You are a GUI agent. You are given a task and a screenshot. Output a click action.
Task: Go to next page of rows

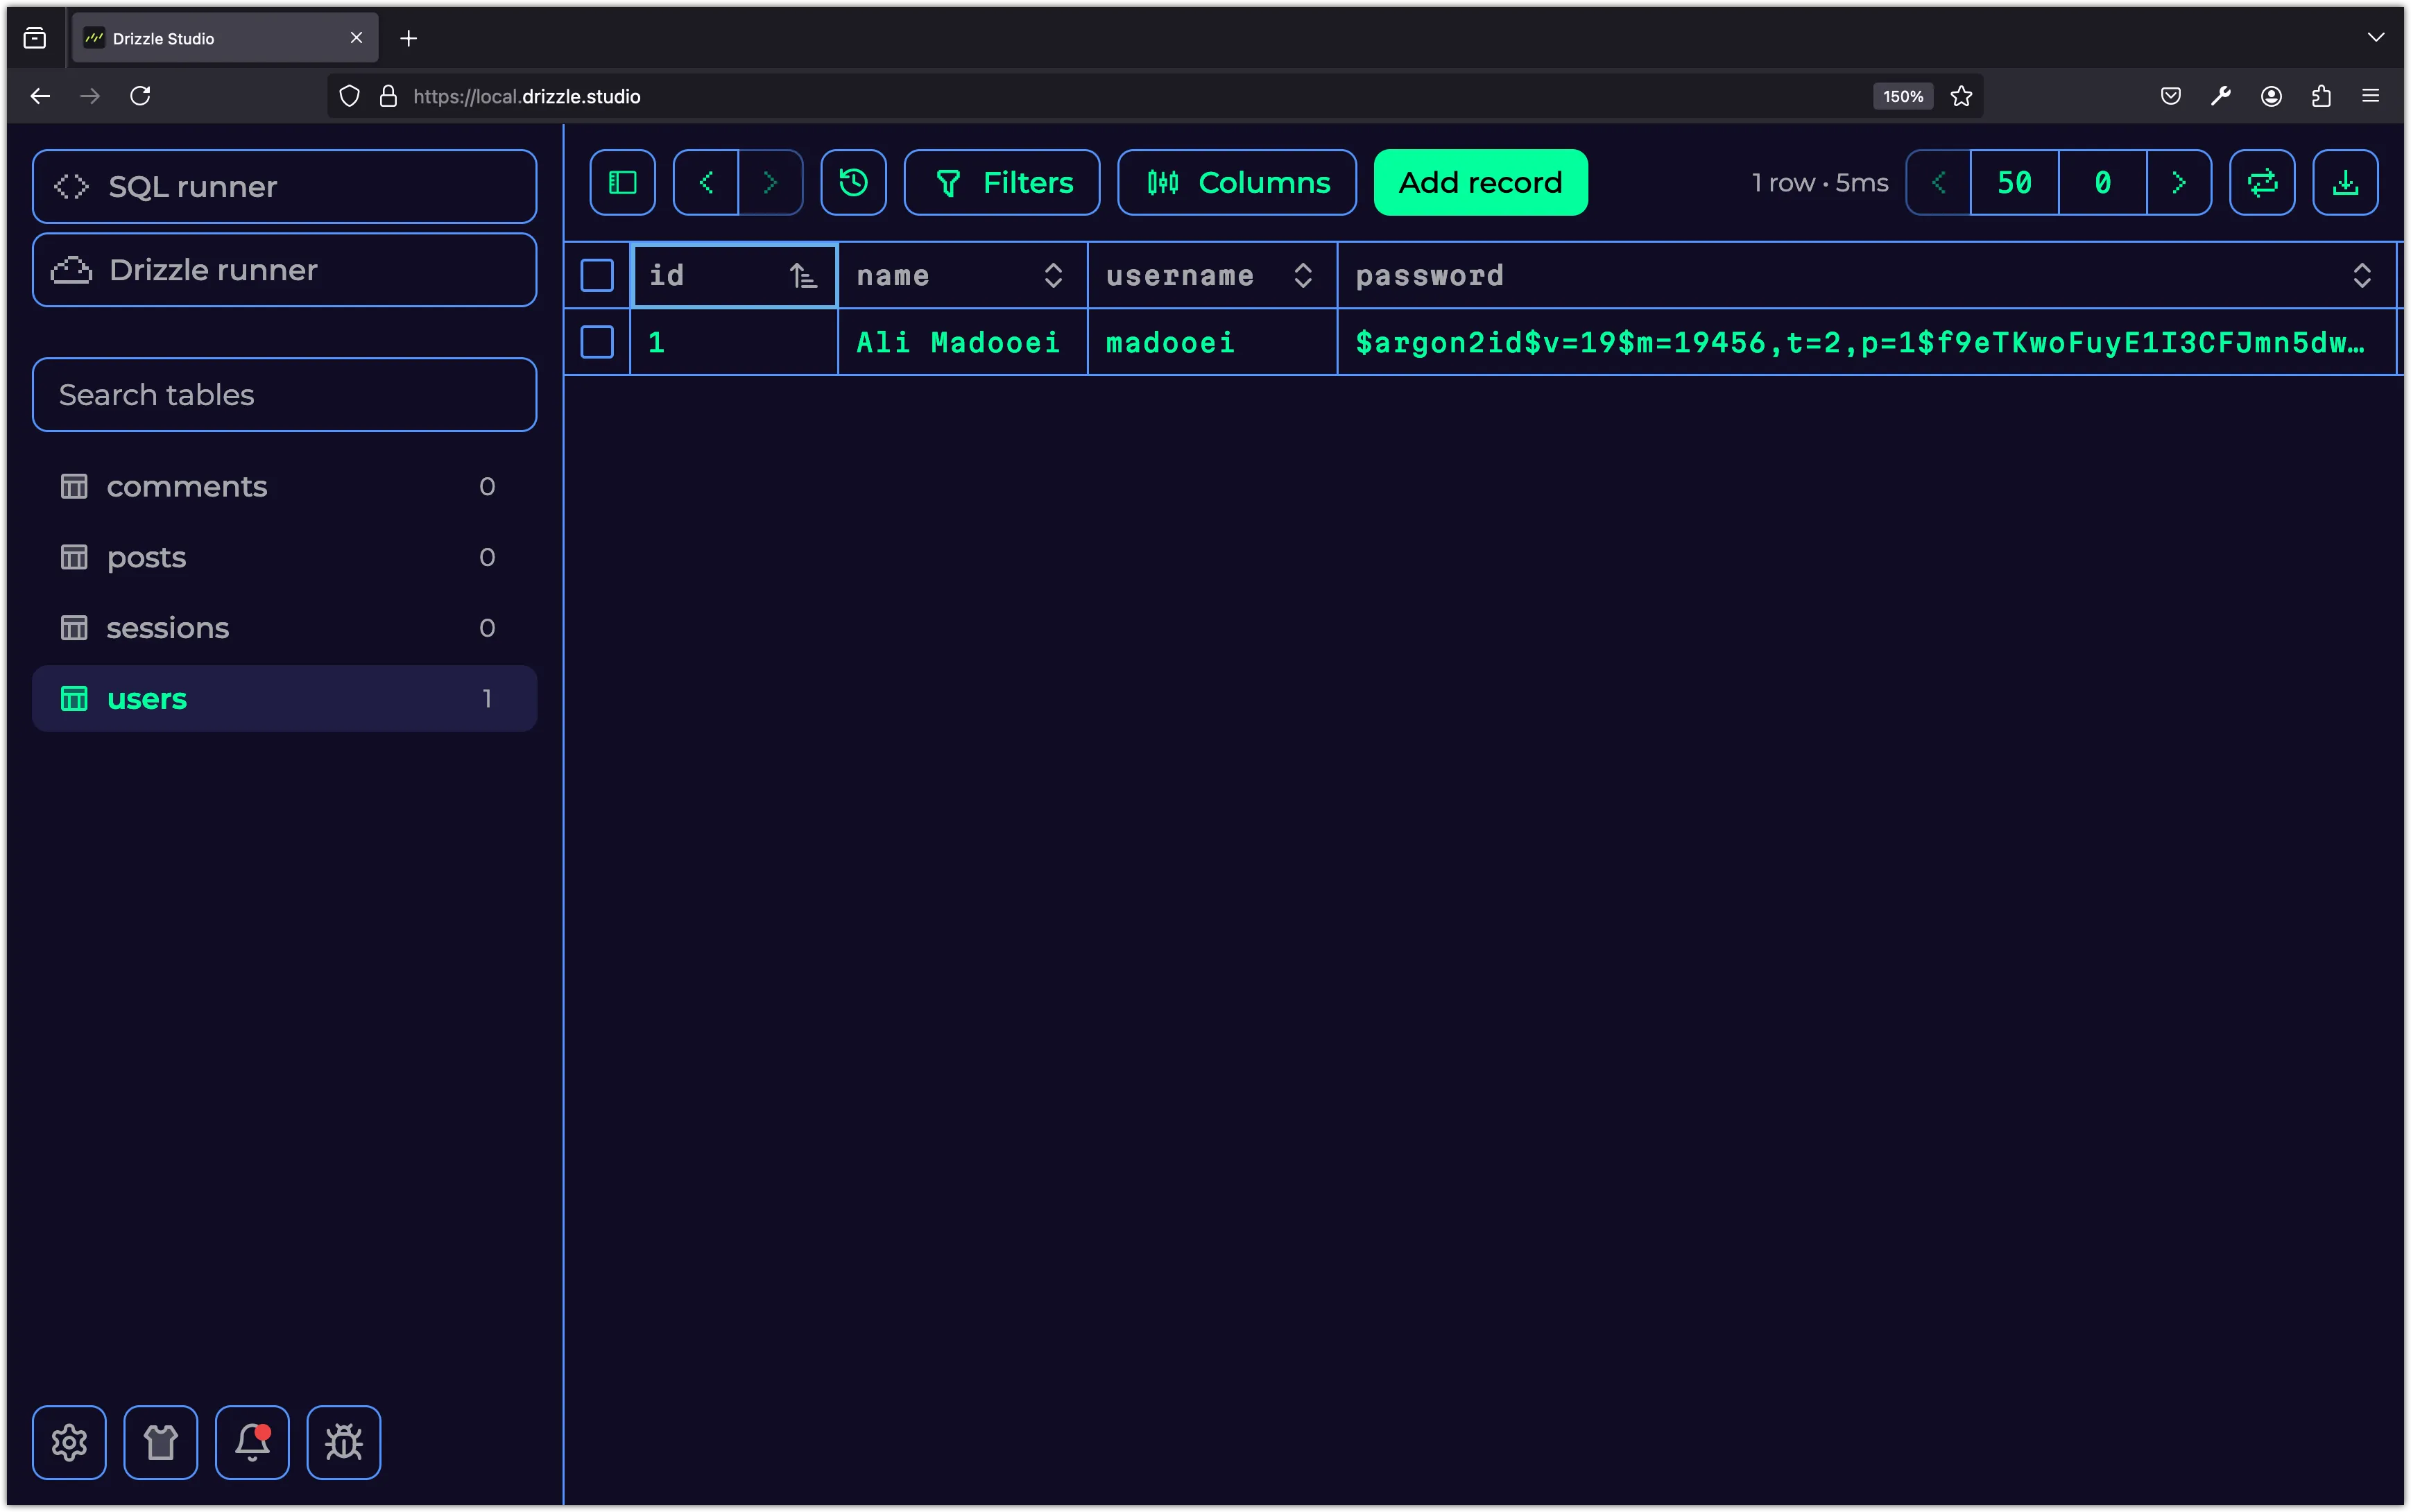(x=2179, y=182)
